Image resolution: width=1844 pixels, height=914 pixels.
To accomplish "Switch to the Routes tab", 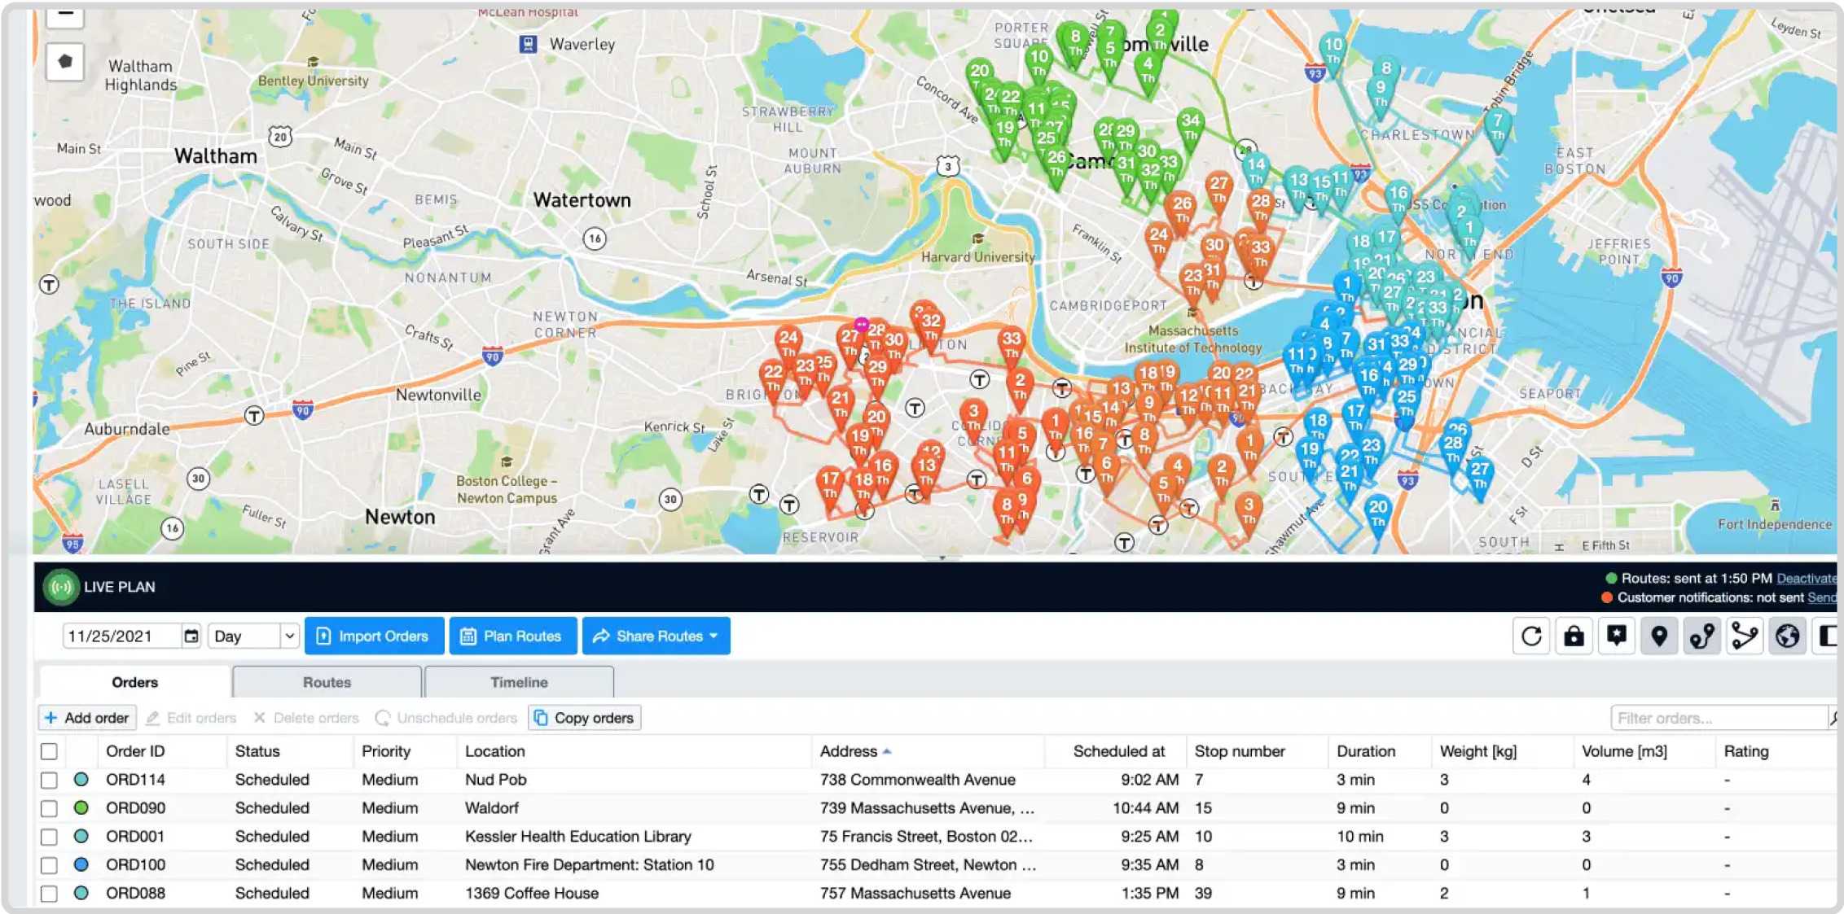I will pyautogui.click(x=326, y=681).
